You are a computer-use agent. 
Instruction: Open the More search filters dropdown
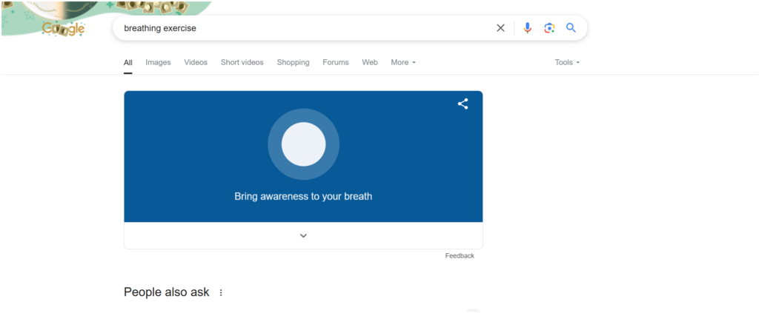point(403,62)
